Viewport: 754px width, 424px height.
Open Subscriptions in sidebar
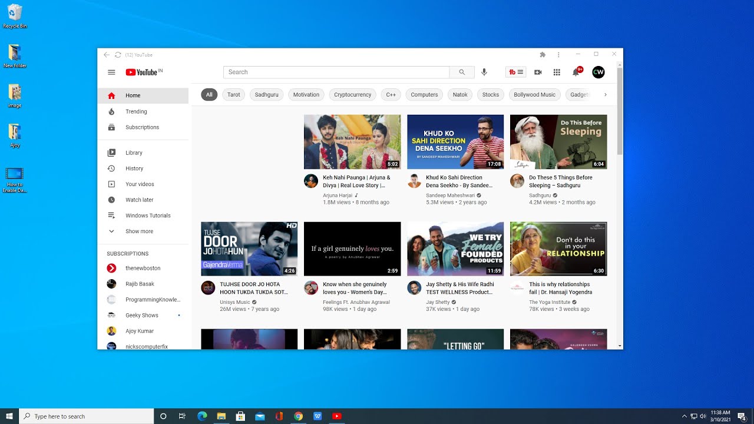pos(143,127)
